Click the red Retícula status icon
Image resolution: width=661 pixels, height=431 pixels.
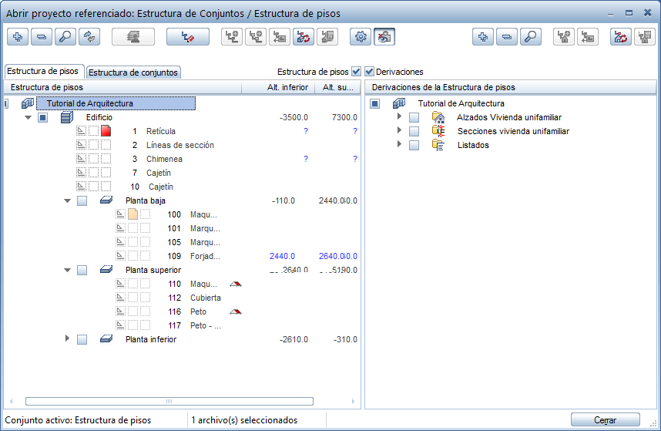[106, 131]
